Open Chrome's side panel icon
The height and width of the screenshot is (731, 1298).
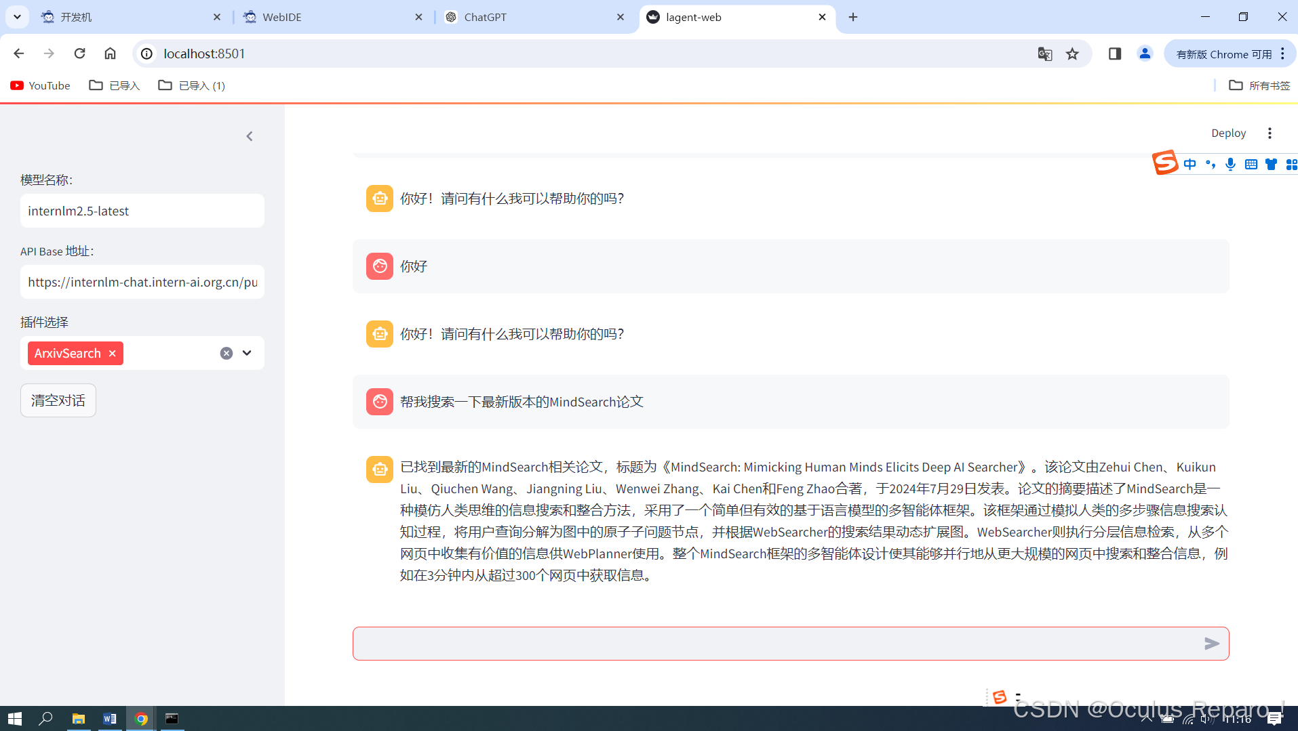click(x=1114, y=54)
